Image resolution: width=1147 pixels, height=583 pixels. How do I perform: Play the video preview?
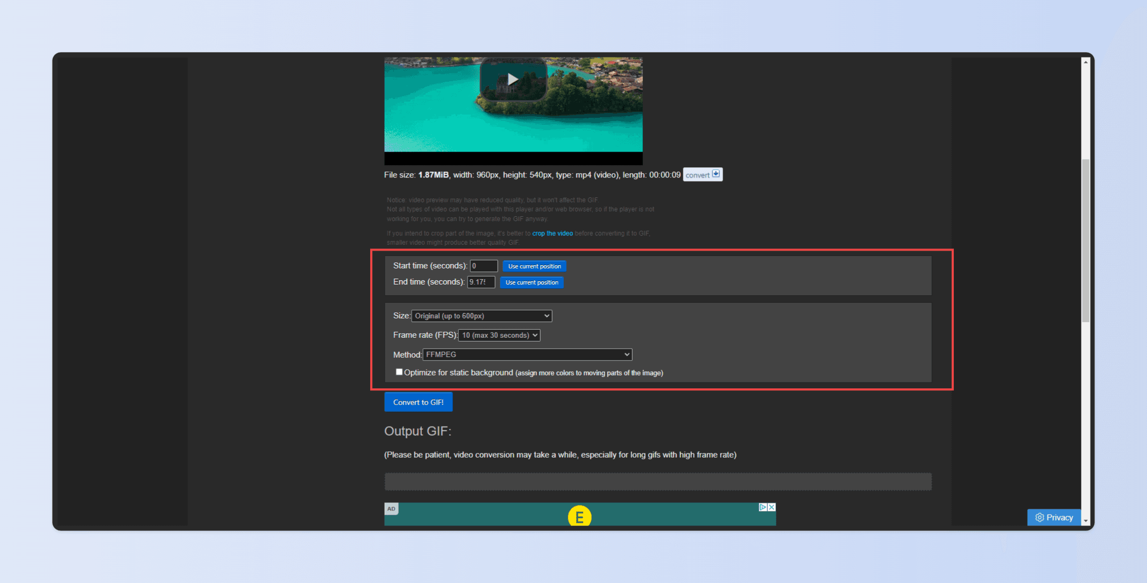513,80
